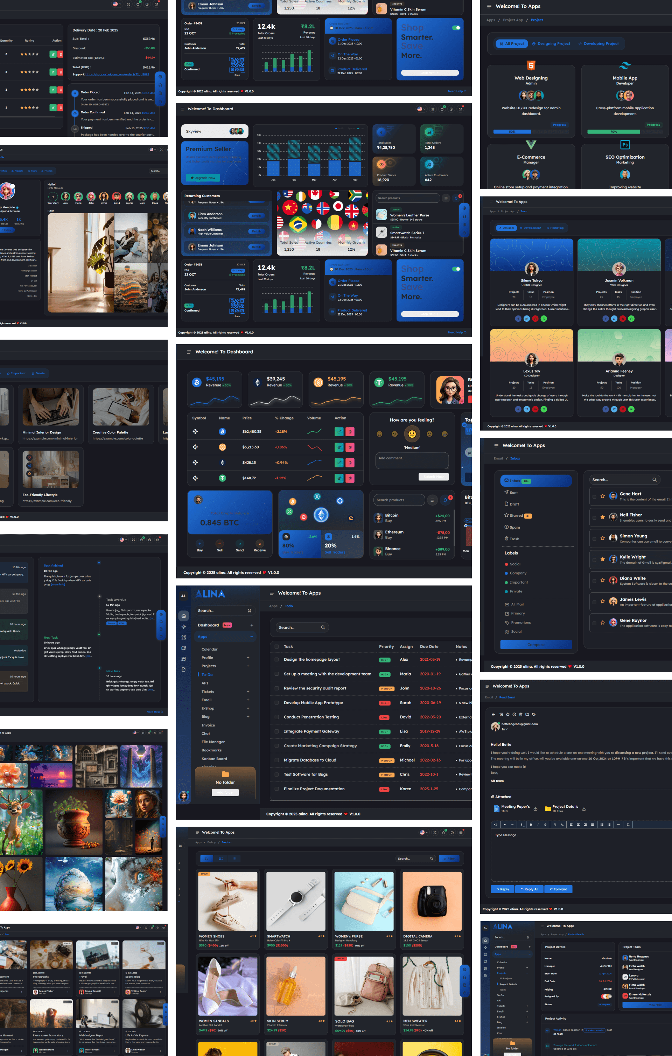Select the All Project tab
Viewport: 672px width, 1056px height.
[x=512, y=43]
